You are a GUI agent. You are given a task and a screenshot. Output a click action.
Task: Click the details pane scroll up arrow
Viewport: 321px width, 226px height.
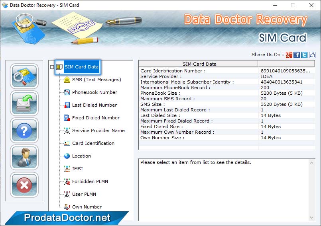pos(311,163)
